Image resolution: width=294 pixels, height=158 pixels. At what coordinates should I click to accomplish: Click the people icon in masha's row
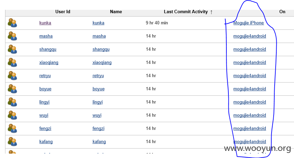12,36
